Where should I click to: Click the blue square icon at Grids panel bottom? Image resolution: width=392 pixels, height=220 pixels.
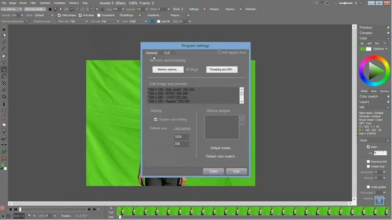(x=379, y=200)
